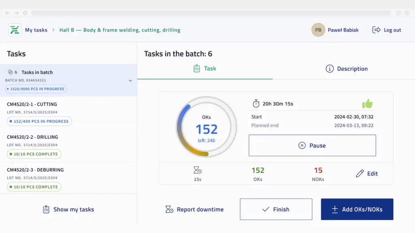Click the 152/400 PCS IN PROGRESS badge
415x233 pixels.
point(39,121)
